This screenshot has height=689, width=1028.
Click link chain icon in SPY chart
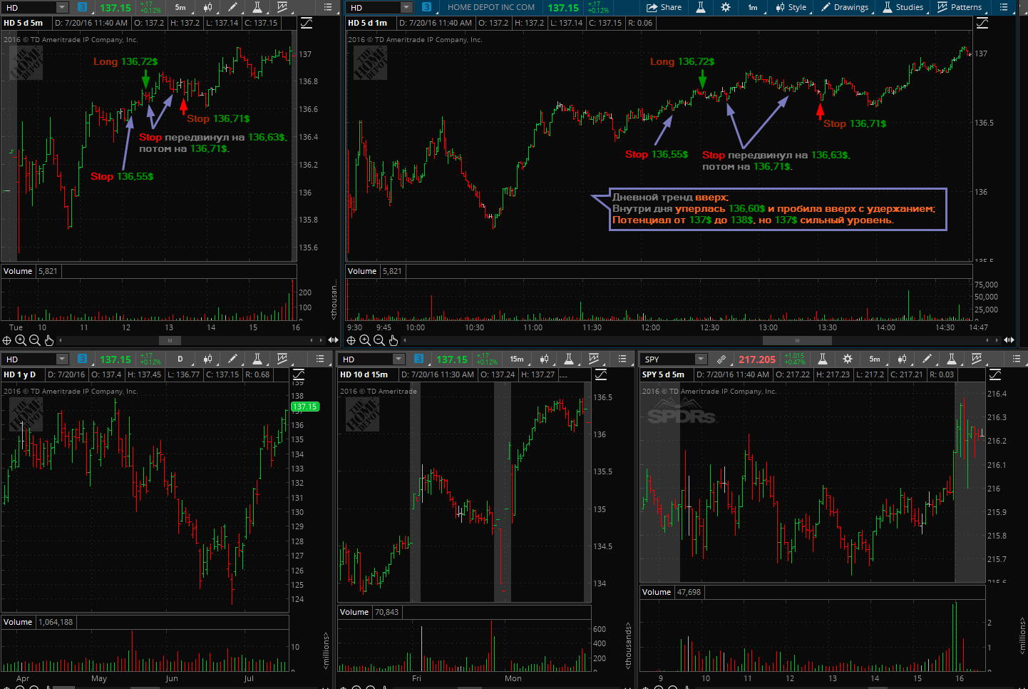tap(721, 359)
